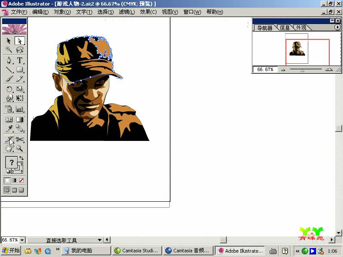The image size is (343, 257).
Task: Select the Direct Selection tool
Action: (x=20, y=41)
